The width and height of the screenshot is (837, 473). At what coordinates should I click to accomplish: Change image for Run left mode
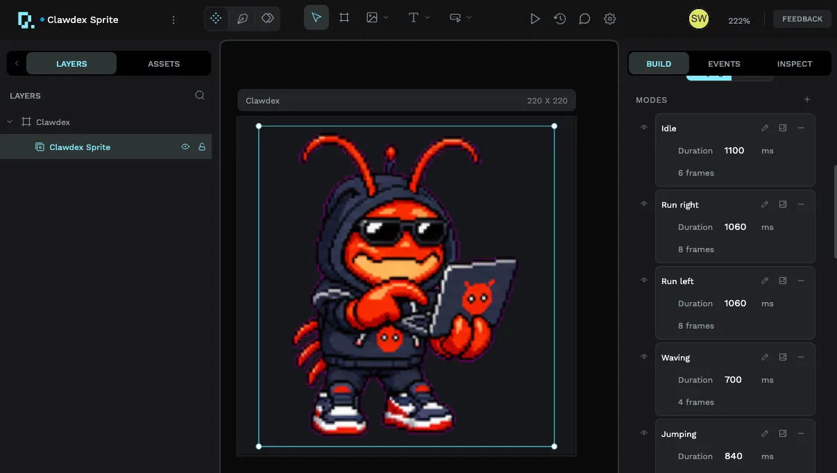coord(783,281)
